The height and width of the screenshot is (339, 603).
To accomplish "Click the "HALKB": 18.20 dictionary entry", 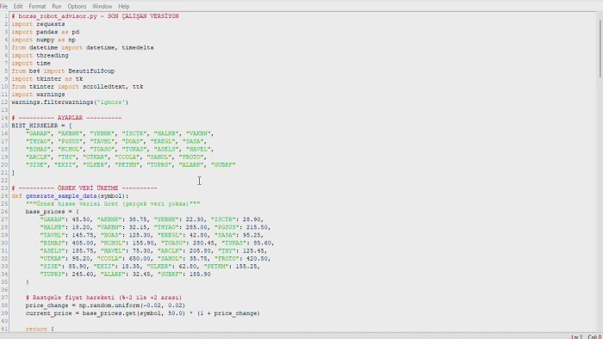I will point(66,227).
